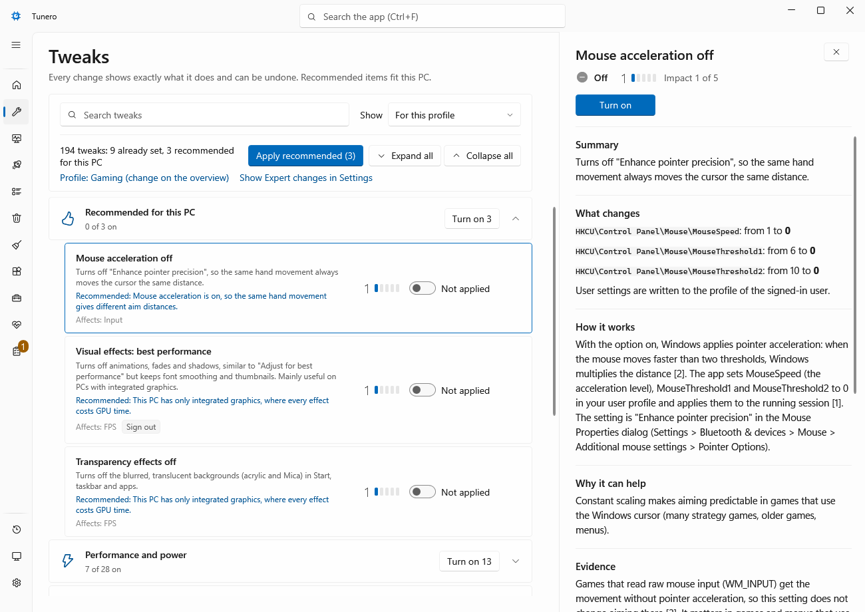Click the plain monitor icon near the sidebar bottom
Image resolution: width=865 pixels, height=612 pixels.
17,556
